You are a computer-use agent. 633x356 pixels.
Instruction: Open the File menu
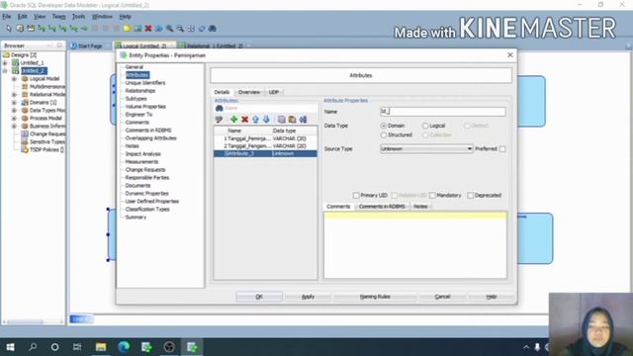[x=7, y=17]
